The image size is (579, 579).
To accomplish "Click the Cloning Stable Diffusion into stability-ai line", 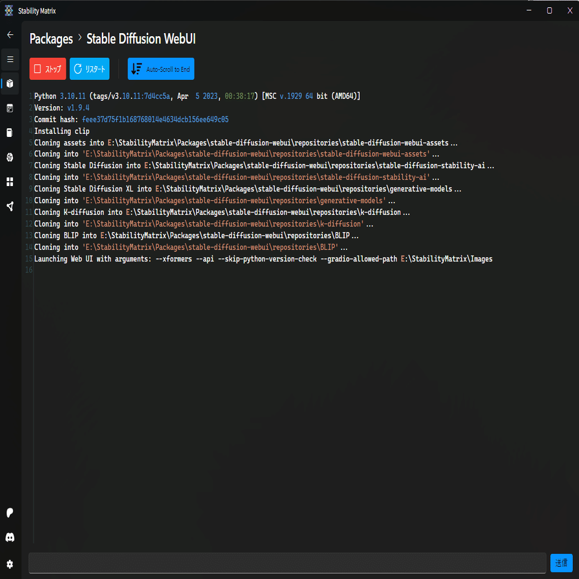I will coord(264,165).
